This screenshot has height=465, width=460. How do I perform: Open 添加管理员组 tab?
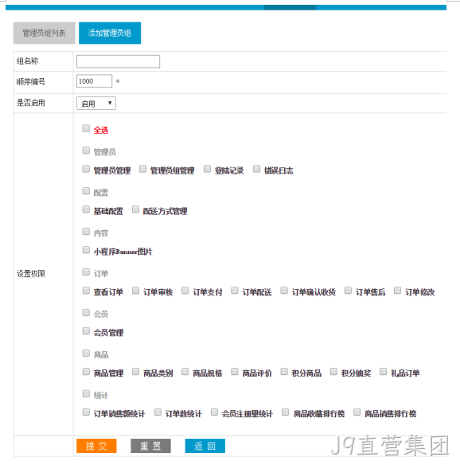click(x=110, y=33)
